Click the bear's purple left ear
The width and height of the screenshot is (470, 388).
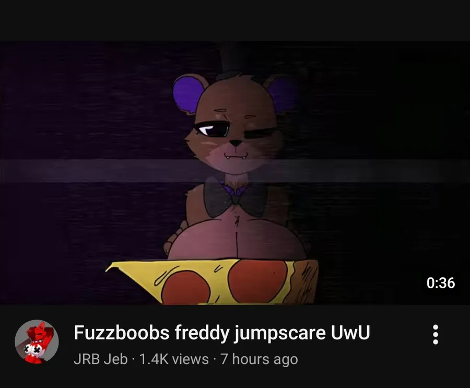(189, 93)
